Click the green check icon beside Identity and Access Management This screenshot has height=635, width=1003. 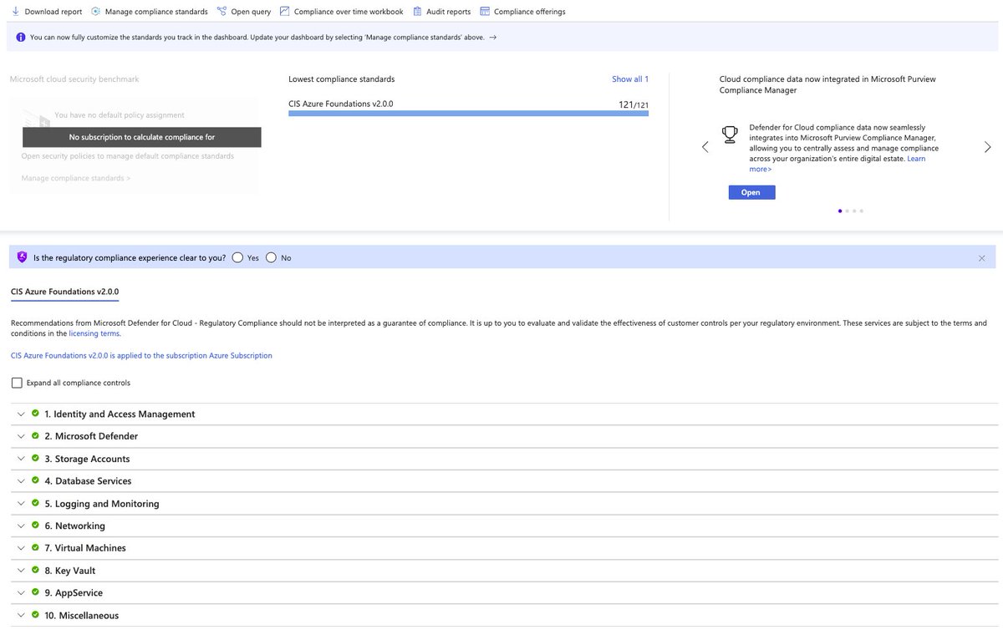point(35,414)
